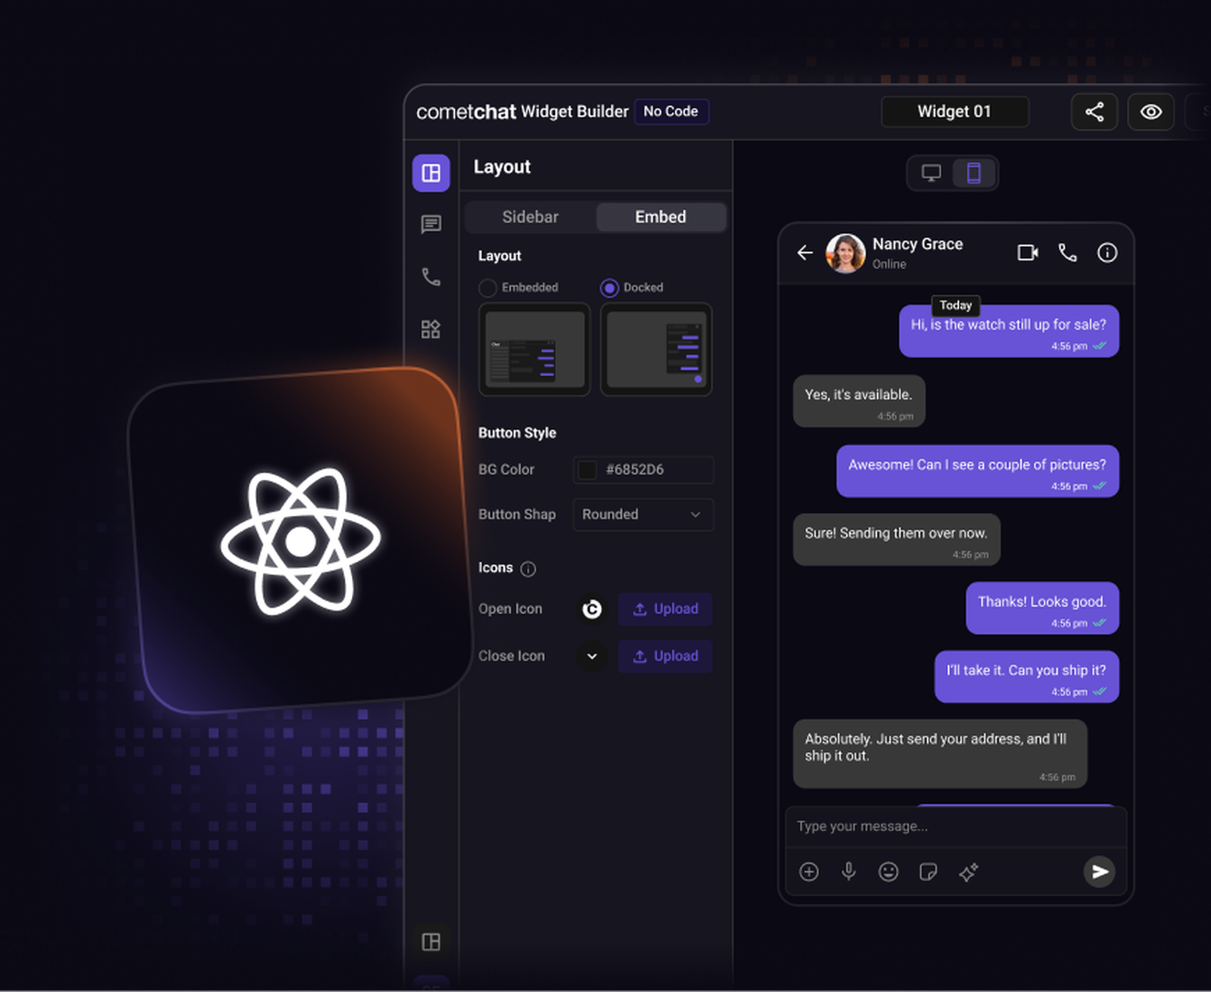Go back using the chat arrow
Image resolution: width=1211 pixels, height=992 pixels.
click(805, 253)
